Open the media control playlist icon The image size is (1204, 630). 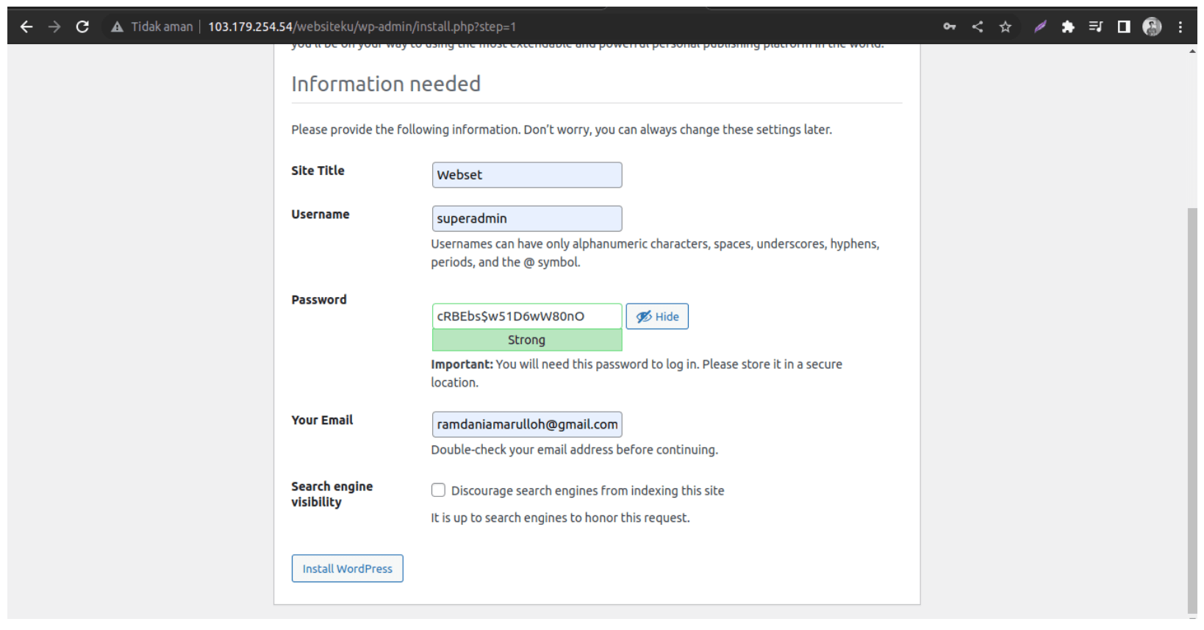(1096, 27)
